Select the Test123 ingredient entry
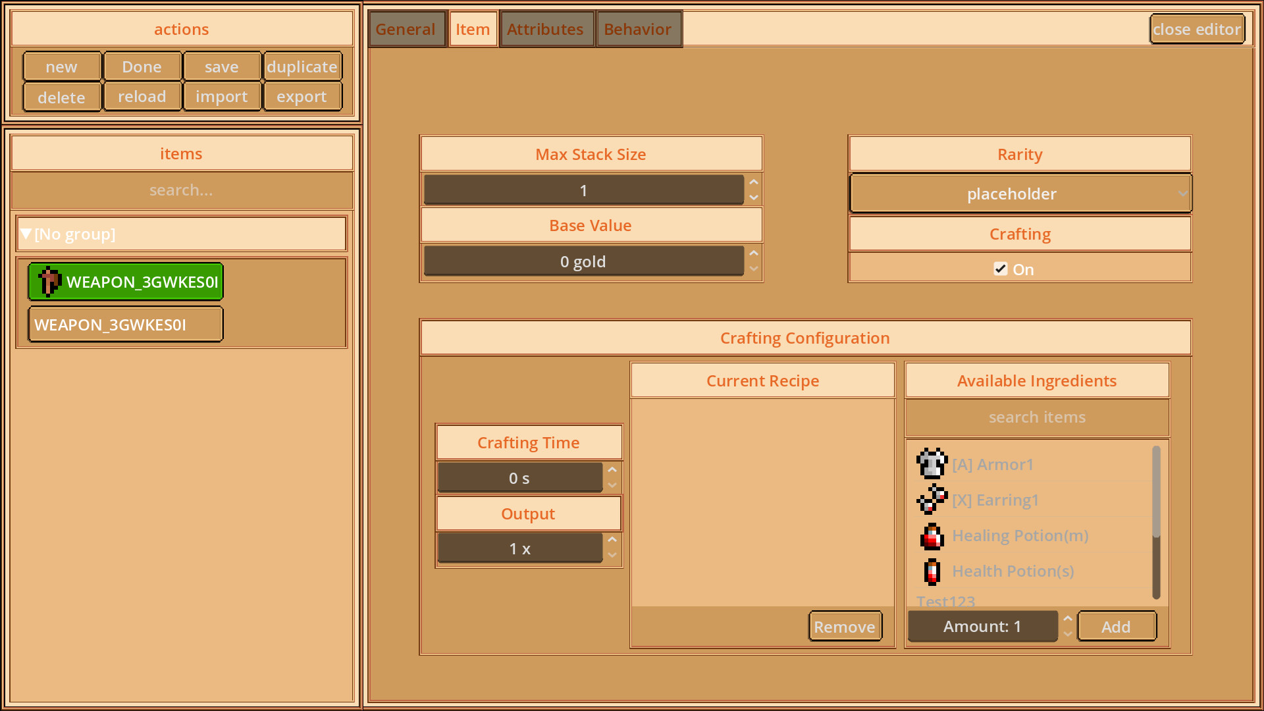The width and height of the screenshot is (1264, 711). (946, 601)
